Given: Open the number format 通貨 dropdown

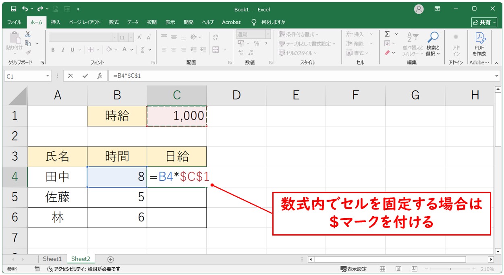Looking at the screenshot, I should pos(268,34).
